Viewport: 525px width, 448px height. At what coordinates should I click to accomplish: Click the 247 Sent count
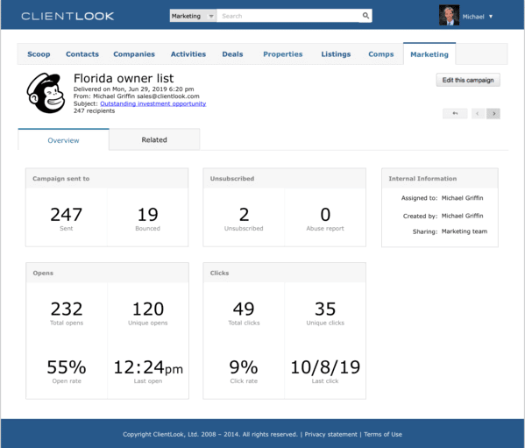tap(67, 215)
